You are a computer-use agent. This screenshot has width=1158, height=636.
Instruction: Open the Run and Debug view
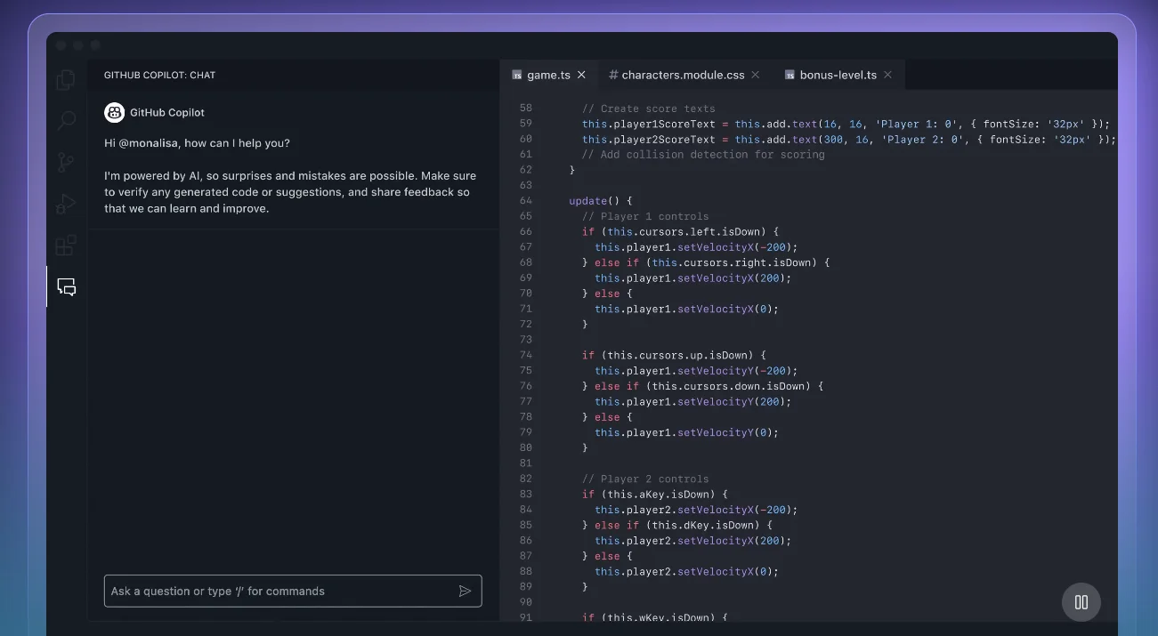click(x=66, y=204)
